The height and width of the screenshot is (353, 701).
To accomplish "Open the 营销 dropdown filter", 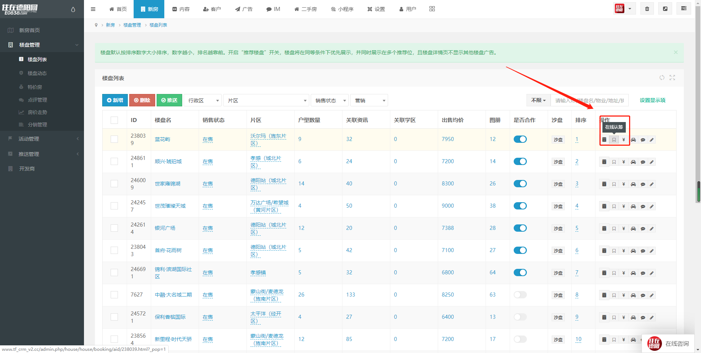I will [369, 100].
